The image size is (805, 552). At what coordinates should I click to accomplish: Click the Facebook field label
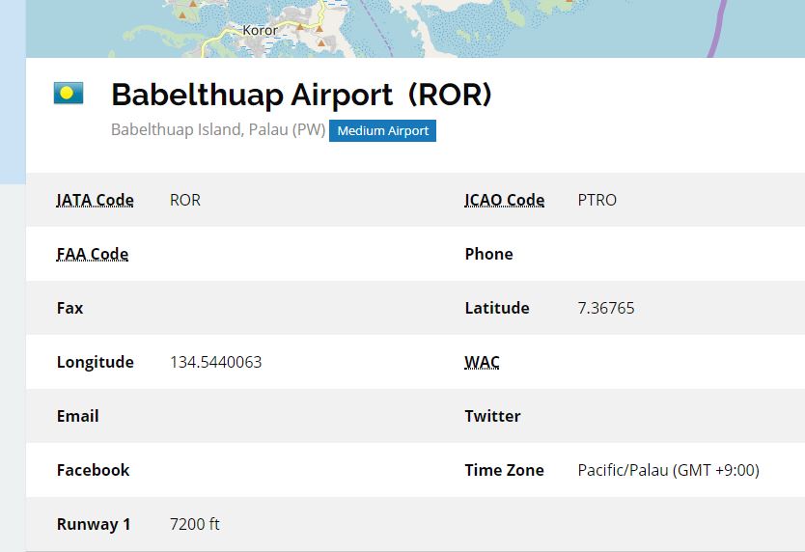[x=93, y=470]
